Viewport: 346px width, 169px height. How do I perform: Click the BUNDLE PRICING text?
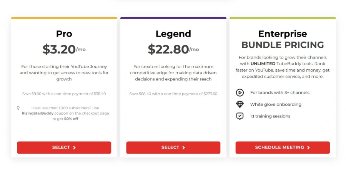pyautogui.click(x=283, y=45)
